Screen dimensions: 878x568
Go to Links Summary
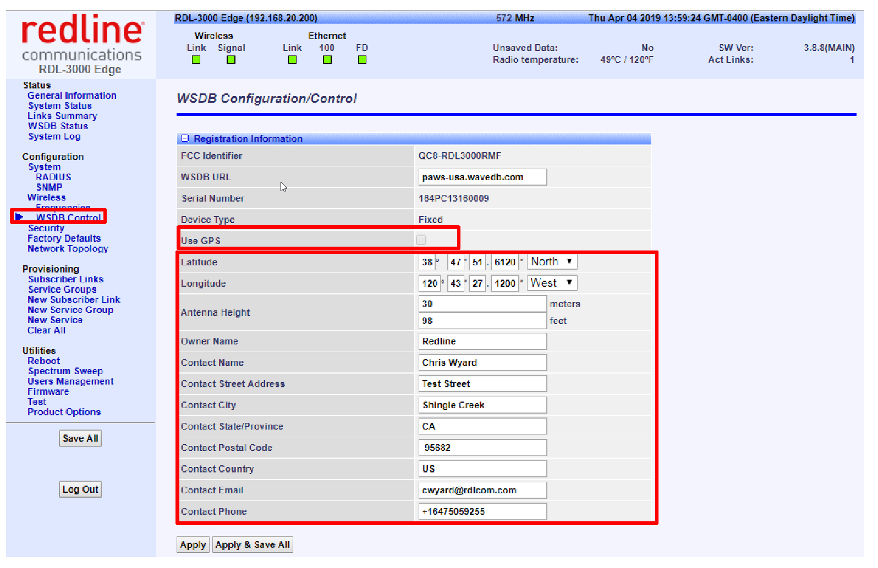(62, 116)
